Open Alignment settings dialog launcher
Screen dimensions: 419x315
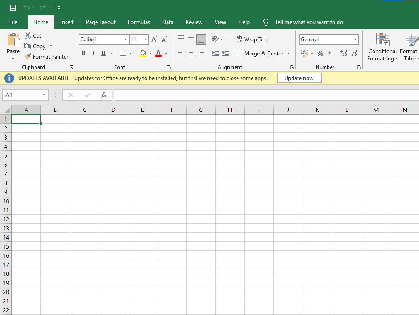click(x=292, y=67)
